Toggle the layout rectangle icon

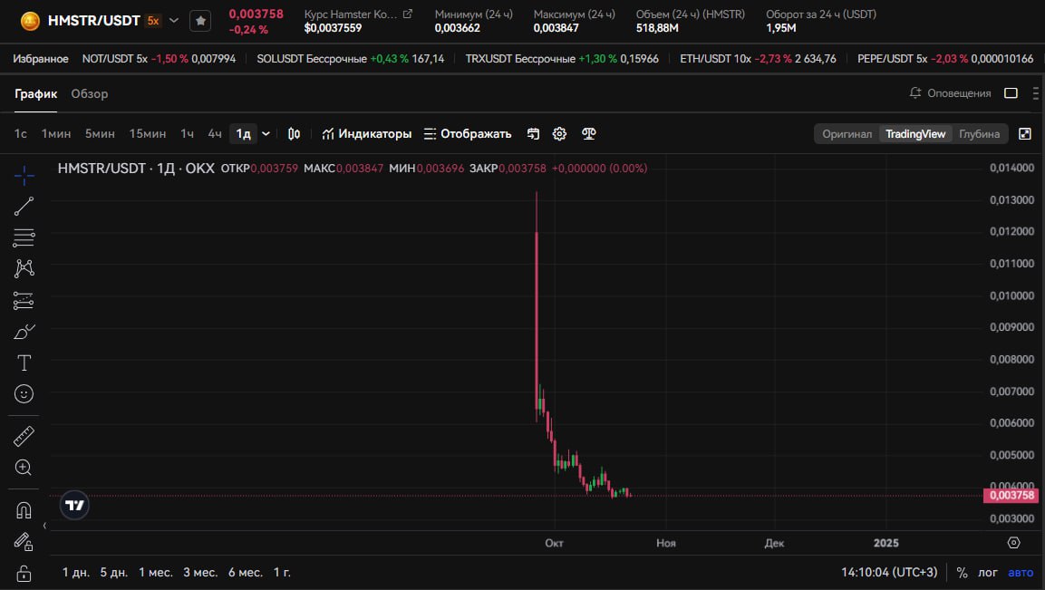(1011, 93)
